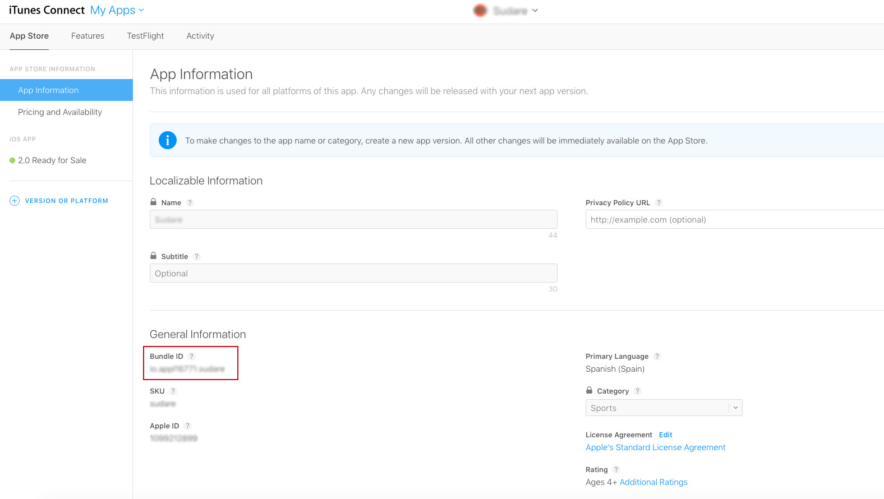This screenshot has width=884, height=499.
Task: Click the plus icon for Version or Platform
Action: (15, 201)
